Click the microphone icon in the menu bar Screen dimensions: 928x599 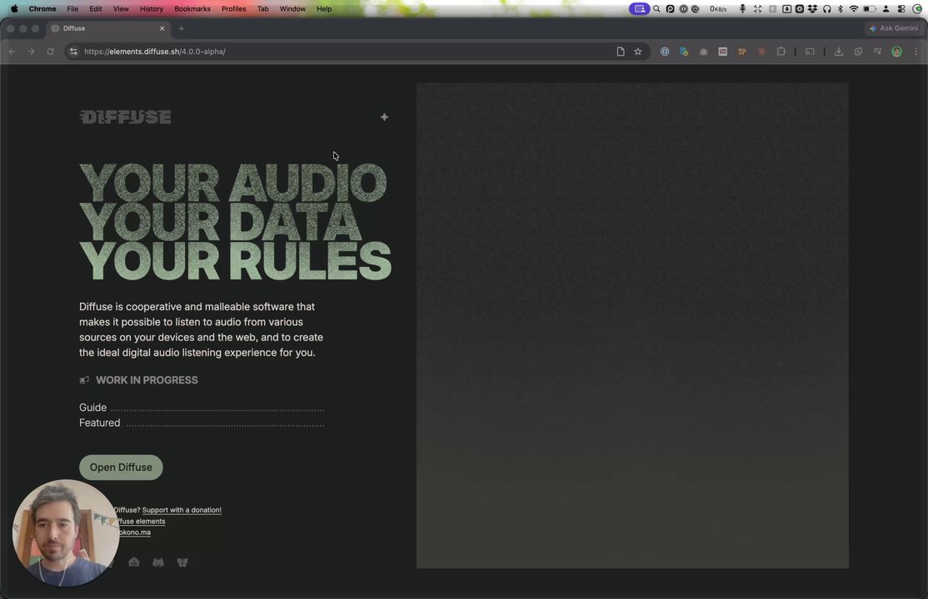coord(742,9)
